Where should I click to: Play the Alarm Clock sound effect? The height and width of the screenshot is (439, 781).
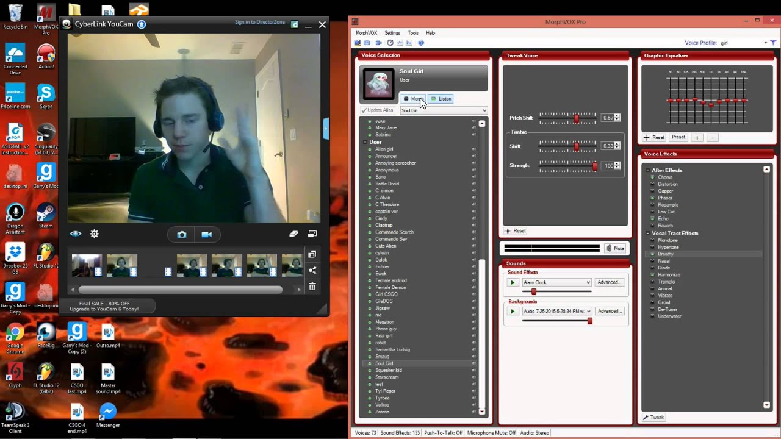[513, 282]
